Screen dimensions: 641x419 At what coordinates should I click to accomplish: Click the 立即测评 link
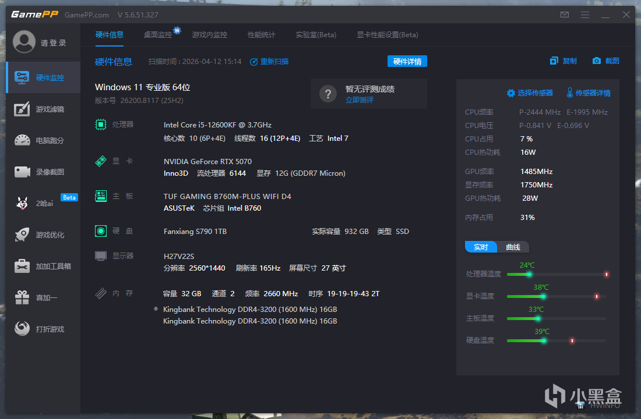click(x=360, y=100)
